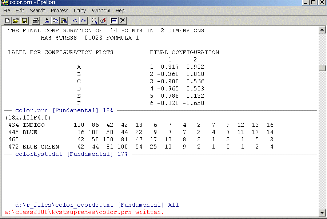The image size is (327, 219).
Task: Open search with the magnifying glass icon
Action: tap(95, 21)
